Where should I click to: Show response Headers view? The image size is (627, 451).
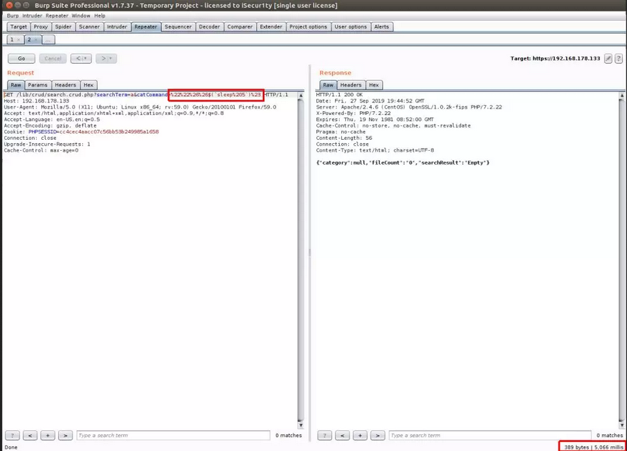[x=350, y=85]
